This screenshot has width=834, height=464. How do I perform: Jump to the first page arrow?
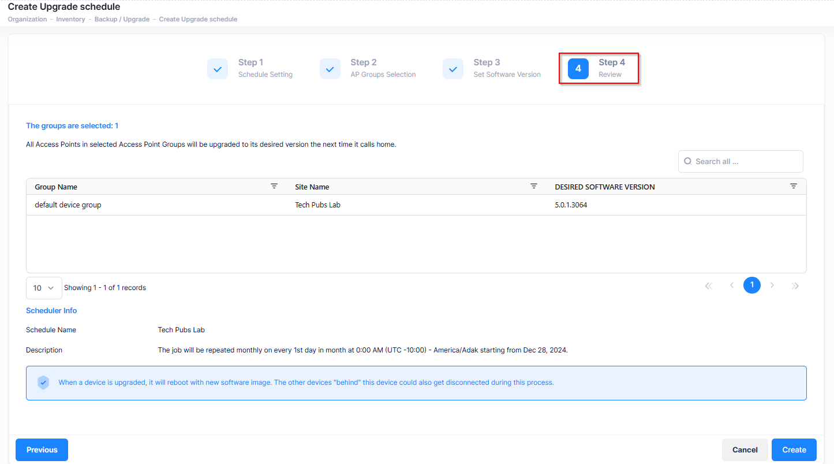click(x=709, y=285)
